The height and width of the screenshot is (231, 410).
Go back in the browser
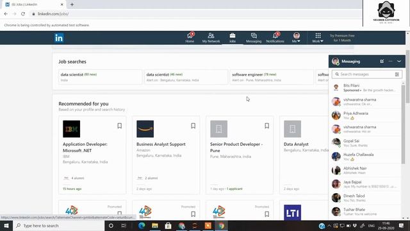[6, 14]
